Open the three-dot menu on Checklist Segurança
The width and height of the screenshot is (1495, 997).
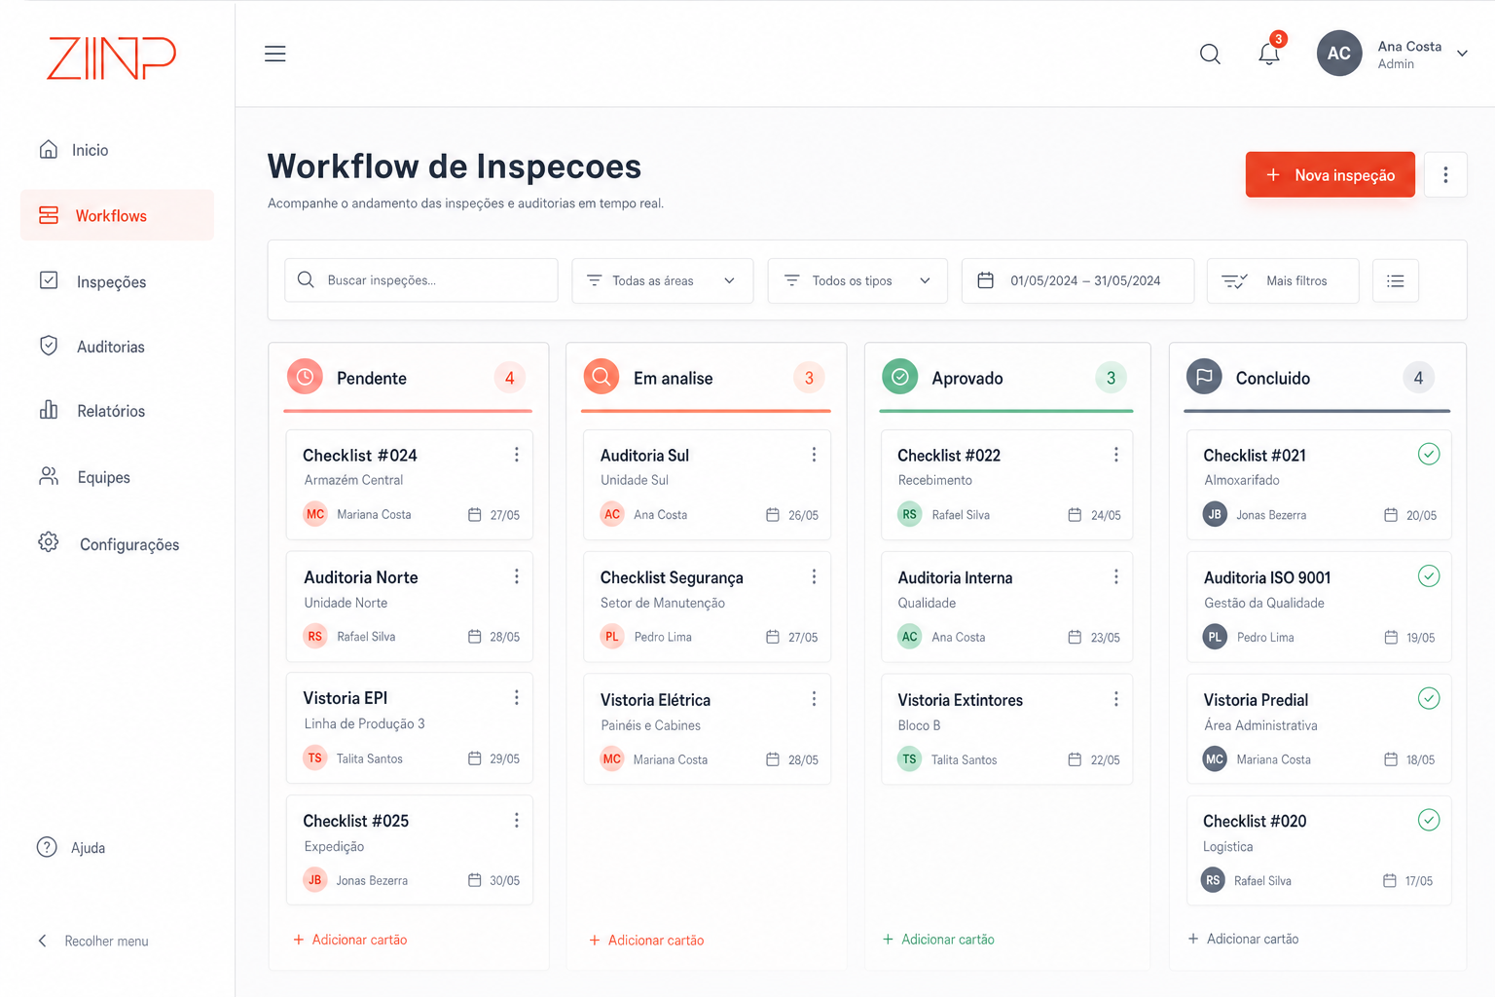(814, 577)
